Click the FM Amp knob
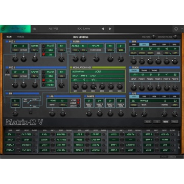 pos(15,113)
